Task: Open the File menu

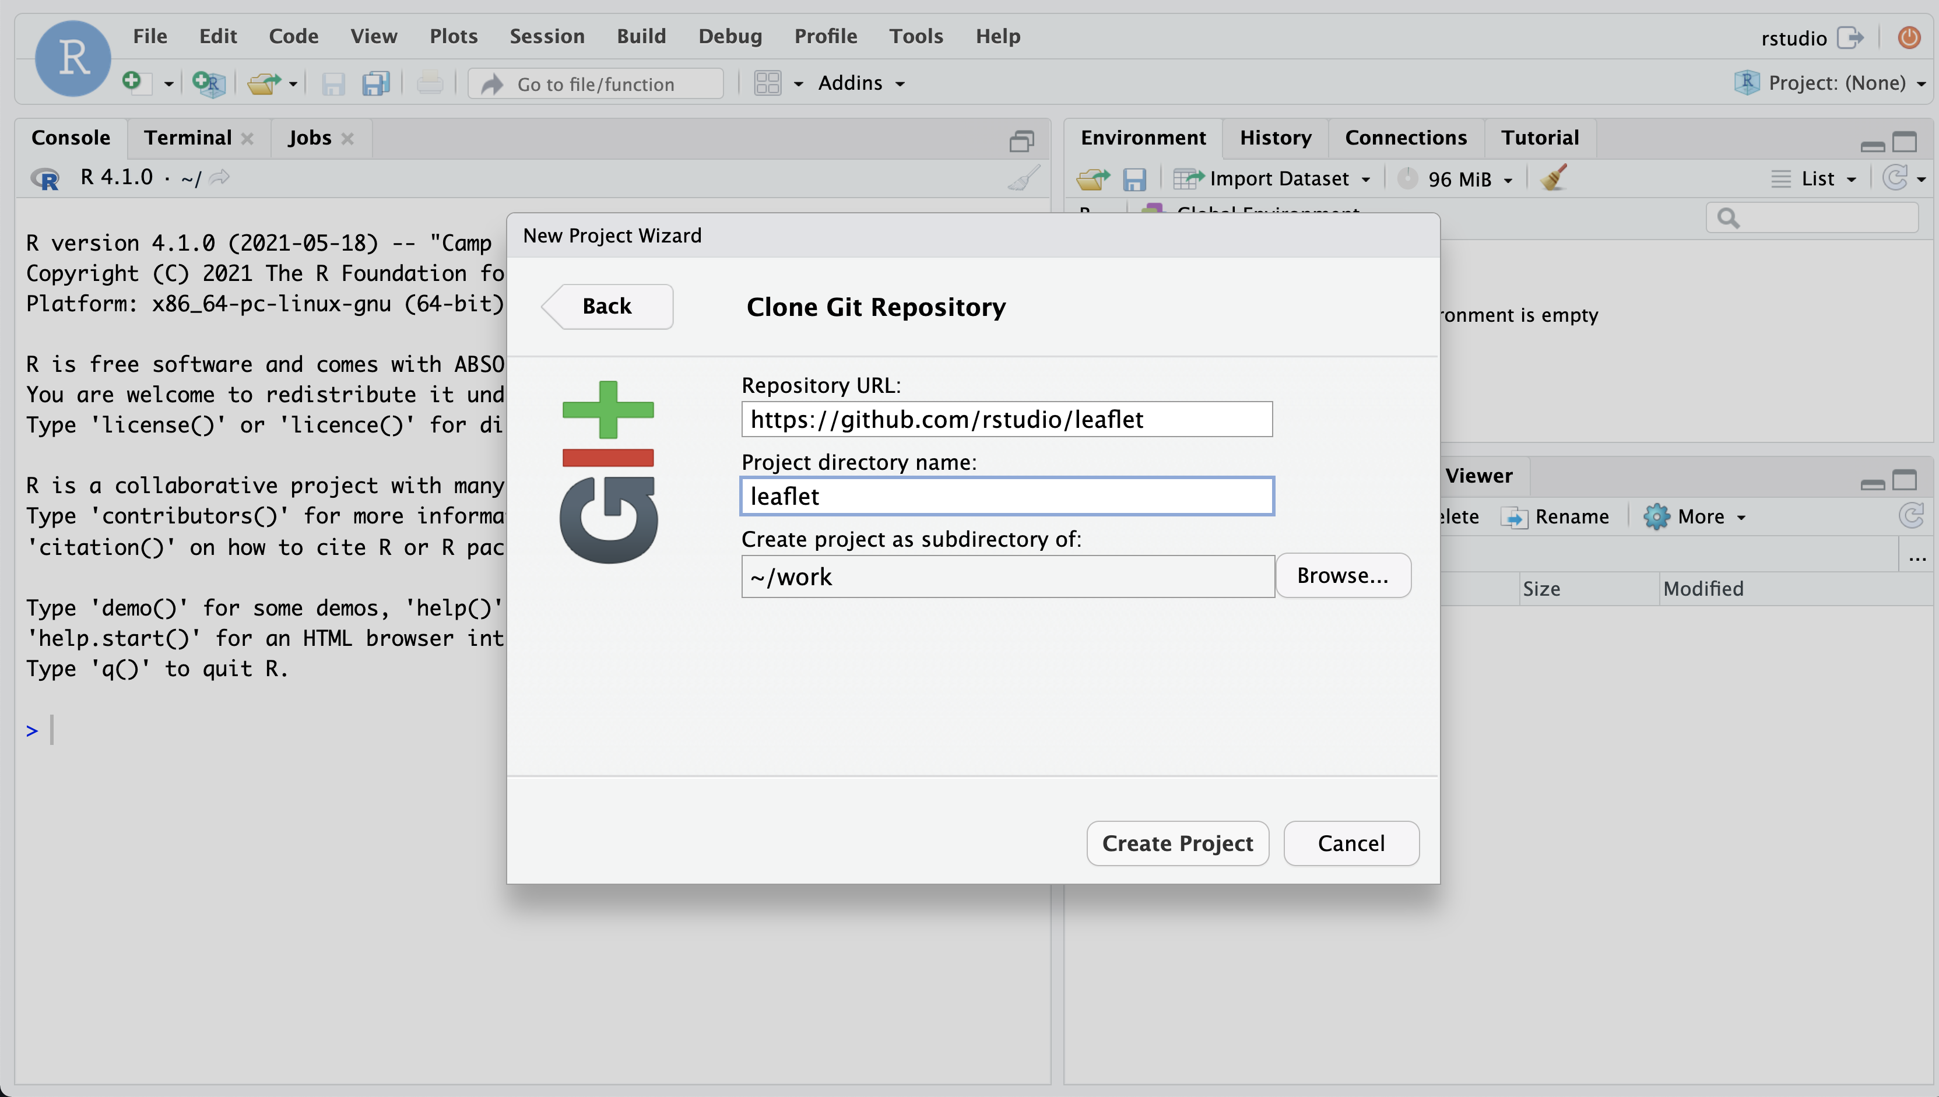Action: [x=150, y=36]
